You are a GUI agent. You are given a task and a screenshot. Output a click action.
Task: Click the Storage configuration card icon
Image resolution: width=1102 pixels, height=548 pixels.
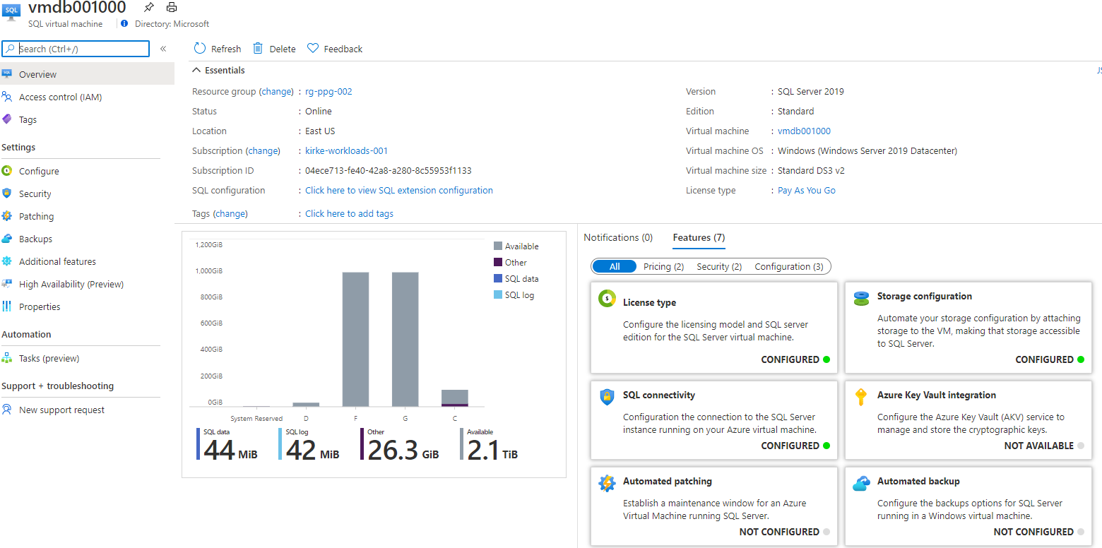pyautogui.click(x=861, y=298)
